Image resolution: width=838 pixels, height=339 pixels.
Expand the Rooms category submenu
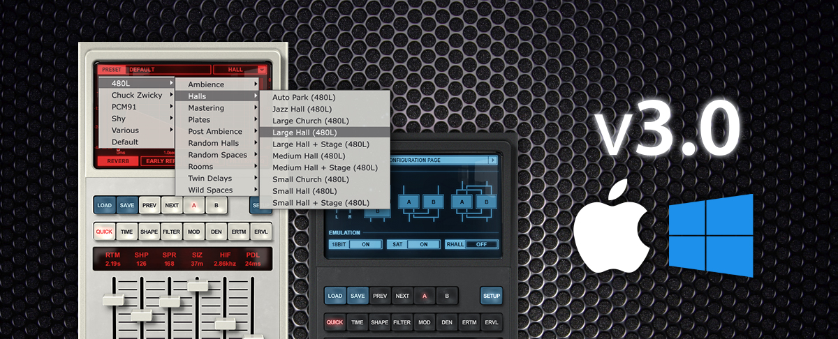tap(216, 167)
